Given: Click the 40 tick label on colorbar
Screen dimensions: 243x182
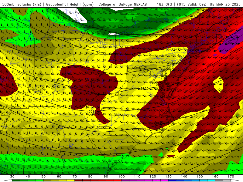Looking at the screenshot, I should pos(28,177).
